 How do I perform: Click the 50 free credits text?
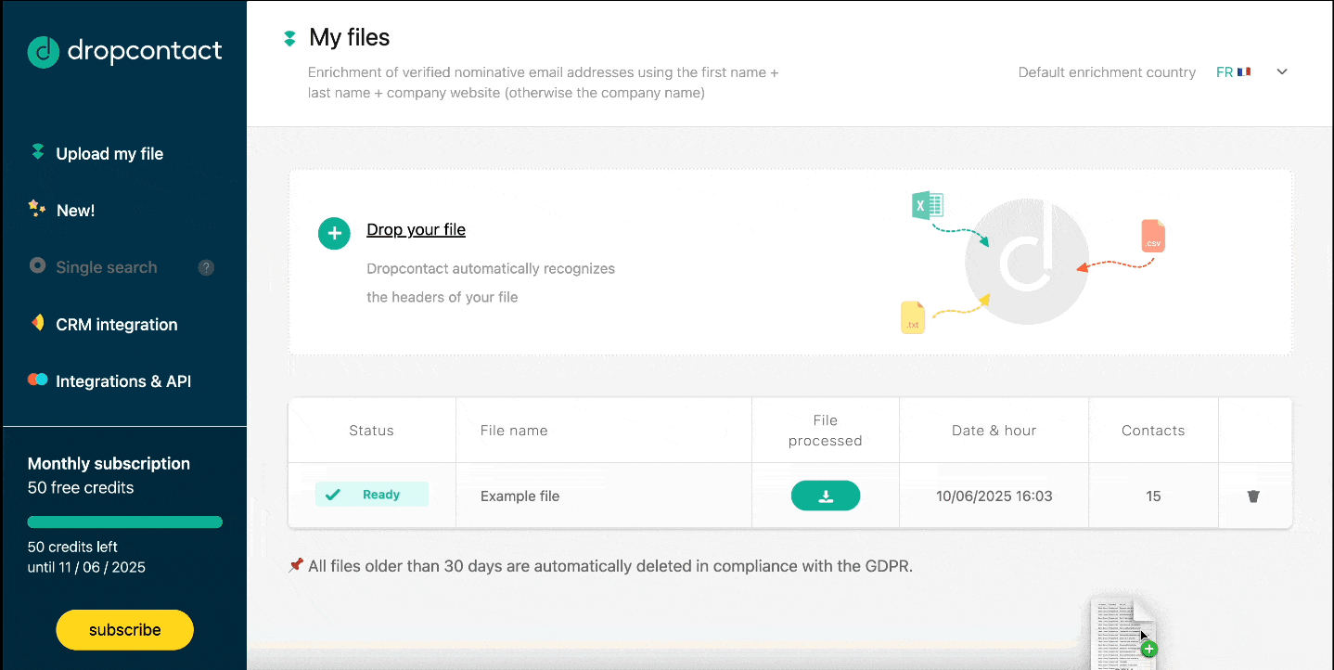tap(81, 488)
